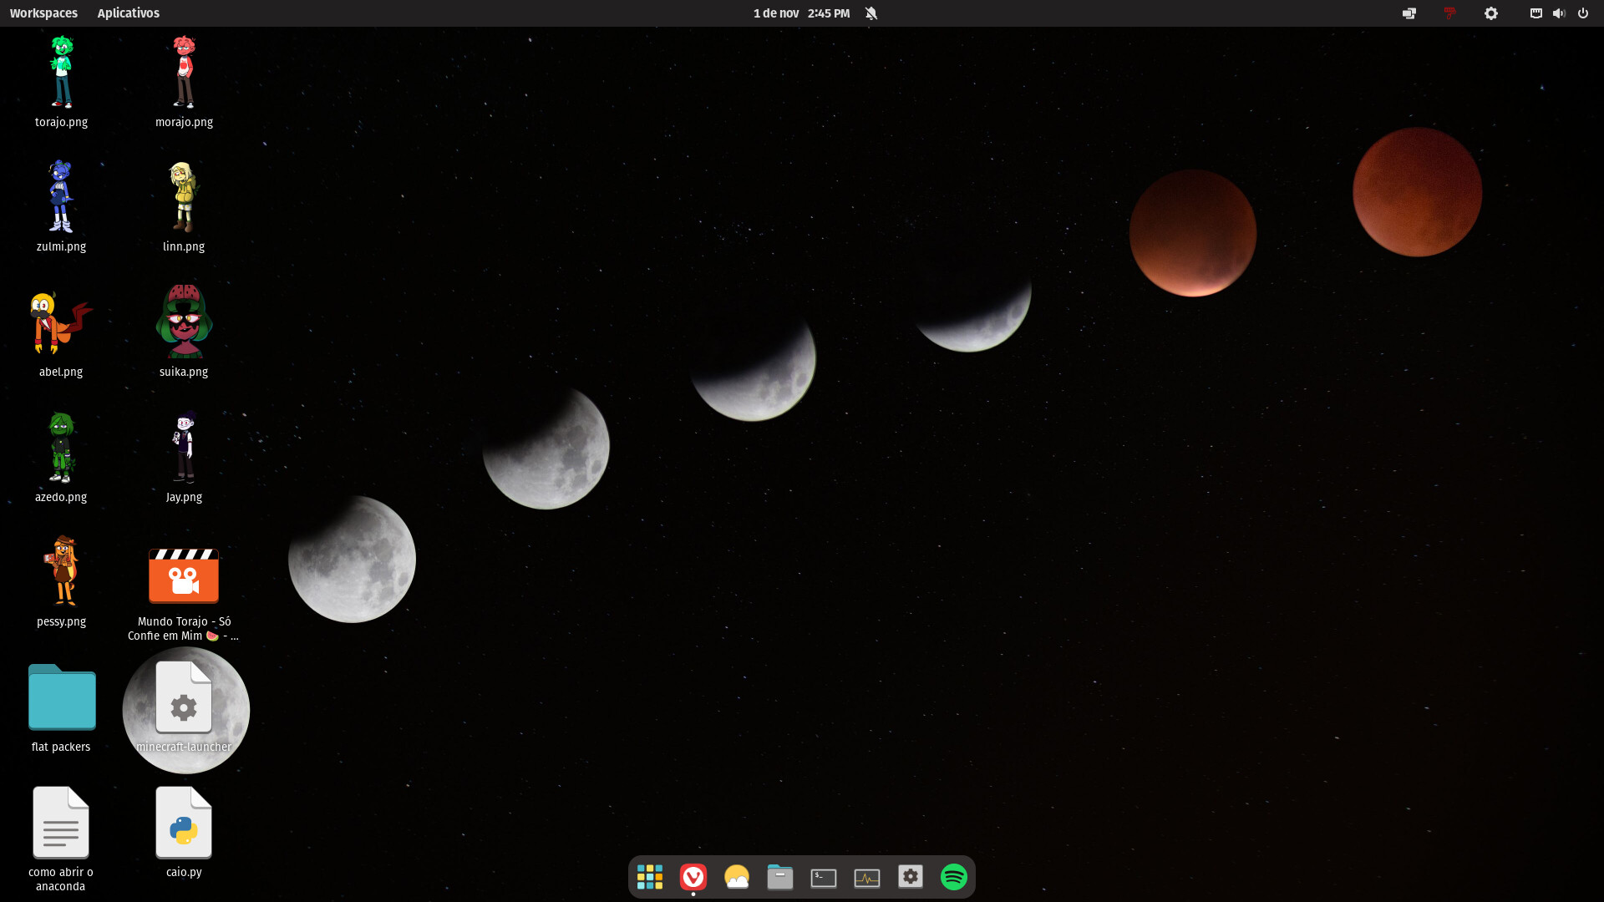
Task: Open the Aplicativos menu
Action: [128, 13]
